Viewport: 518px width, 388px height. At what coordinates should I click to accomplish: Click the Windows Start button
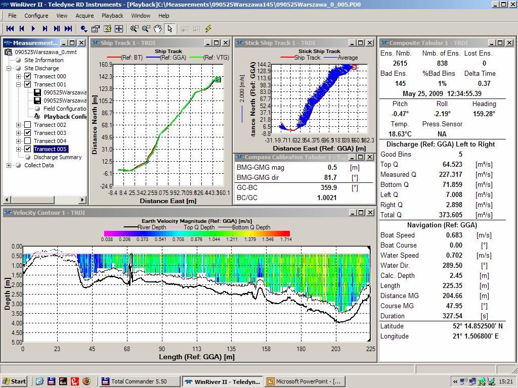point(14,381)
